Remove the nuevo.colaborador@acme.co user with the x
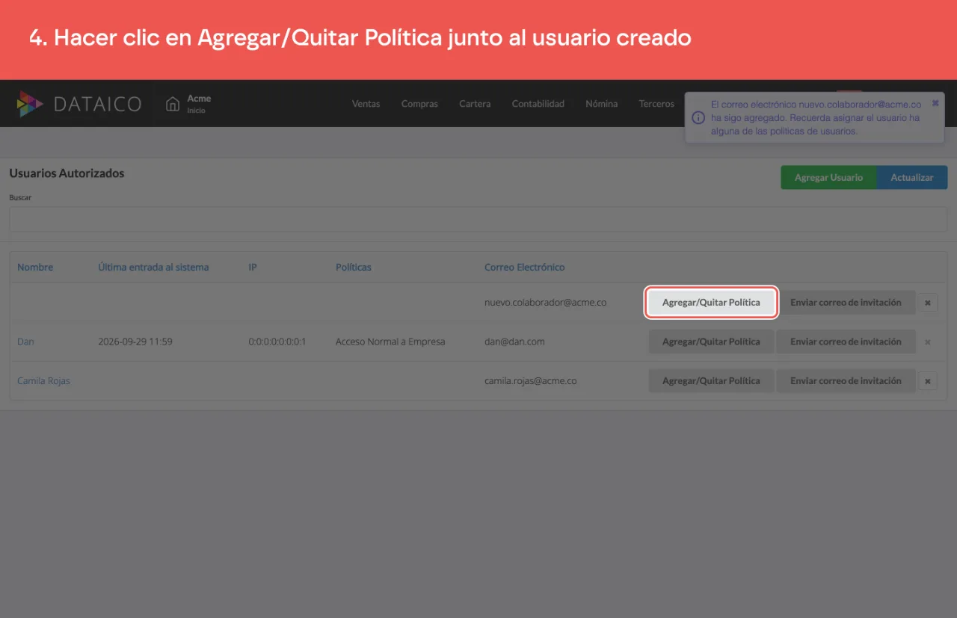The image size is (957, 618). [x=928, y=303]
